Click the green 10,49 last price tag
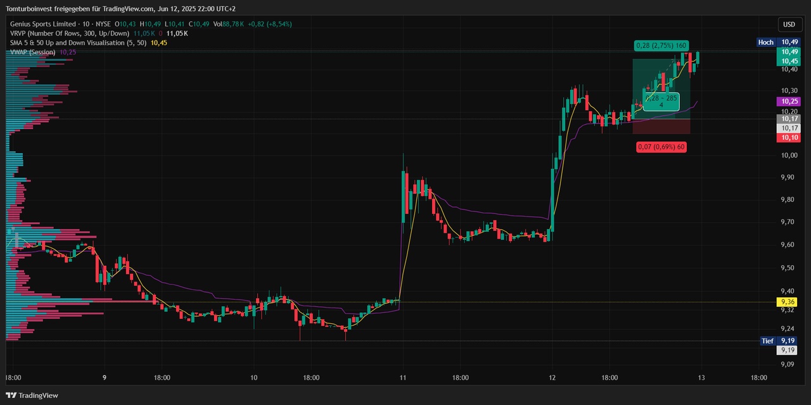The image size is (811, 405). point(789,52)
